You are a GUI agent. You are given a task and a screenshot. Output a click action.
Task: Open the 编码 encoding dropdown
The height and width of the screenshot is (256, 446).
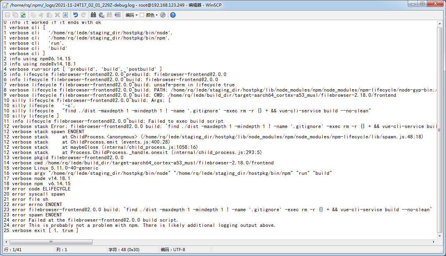132,15
